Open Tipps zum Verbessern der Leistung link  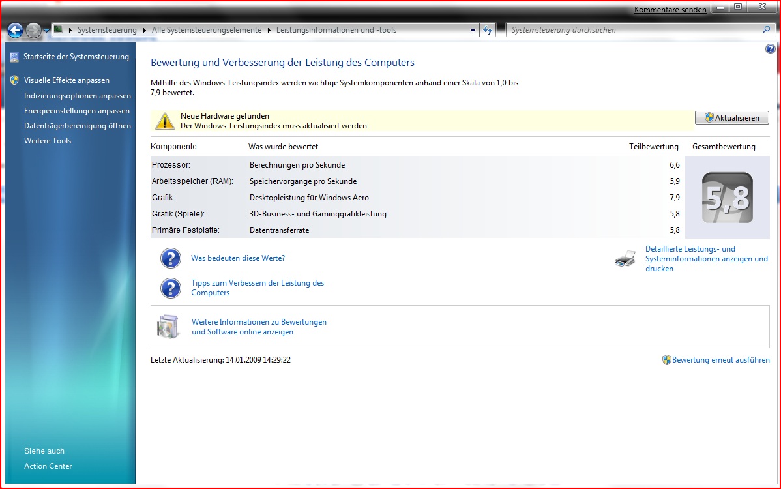(258, 288)
